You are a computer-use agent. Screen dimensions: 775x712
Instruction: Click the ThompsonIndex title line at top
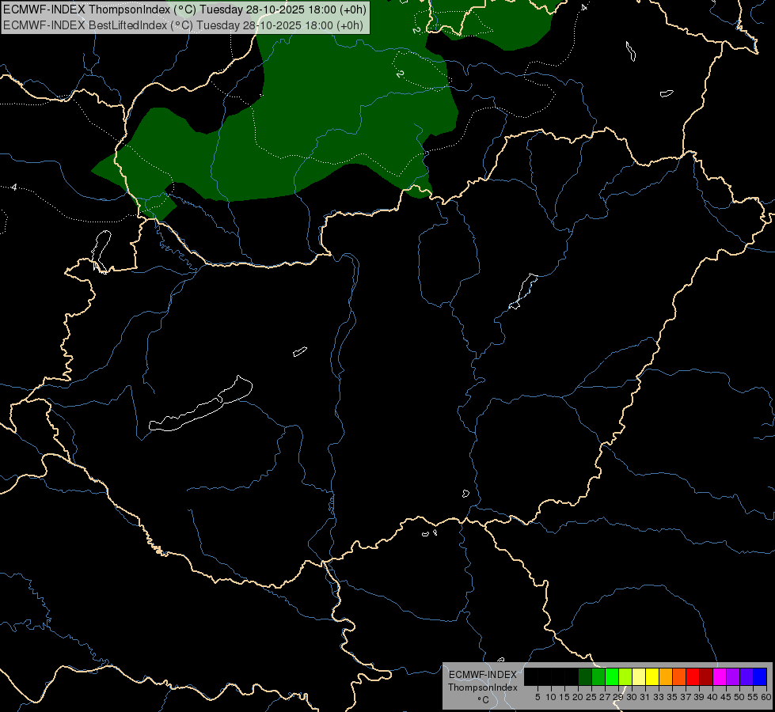point(185,9)
